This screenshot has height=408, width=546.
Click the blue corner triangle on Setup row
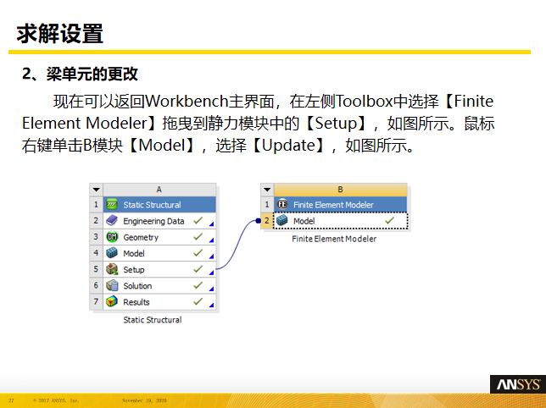pyautogui.click(x=212, y=273)
